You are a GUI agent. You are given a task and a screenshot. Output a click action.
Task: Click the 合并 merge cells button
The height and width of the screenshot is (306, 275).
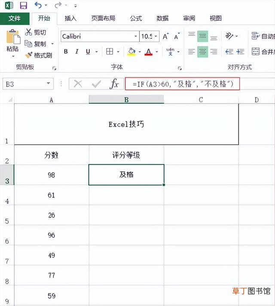point(263,52)
